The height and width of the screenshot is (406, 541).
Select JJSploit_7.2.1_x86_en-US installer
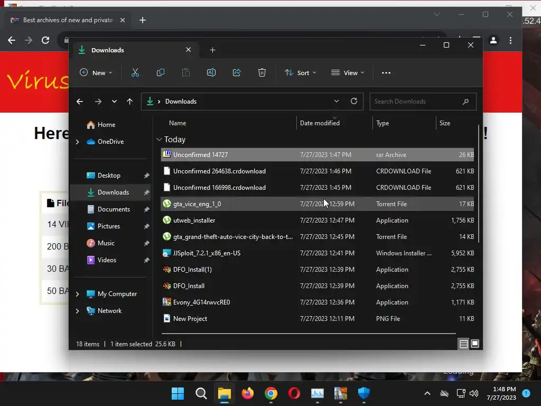[x=318, y=253]
